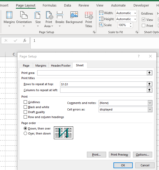
Task: Open the Automate ribbon tab
Action: 118,5
